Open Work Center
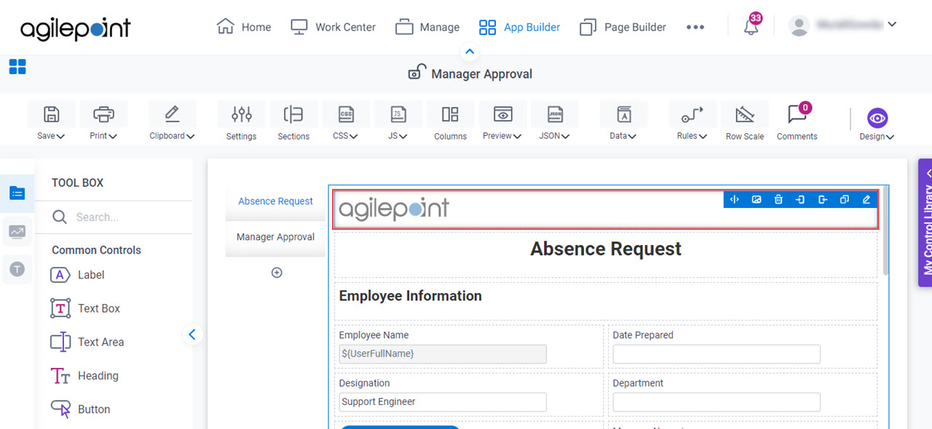The height and width of the screenshot is (429, 932). tap(333, 27)
